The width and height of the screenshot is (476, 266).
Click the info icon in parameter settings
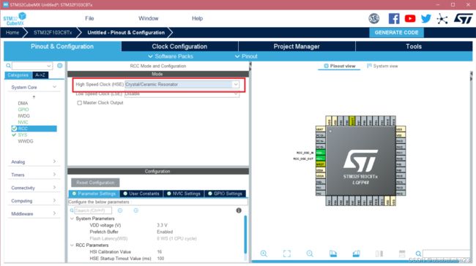point(239,210)
